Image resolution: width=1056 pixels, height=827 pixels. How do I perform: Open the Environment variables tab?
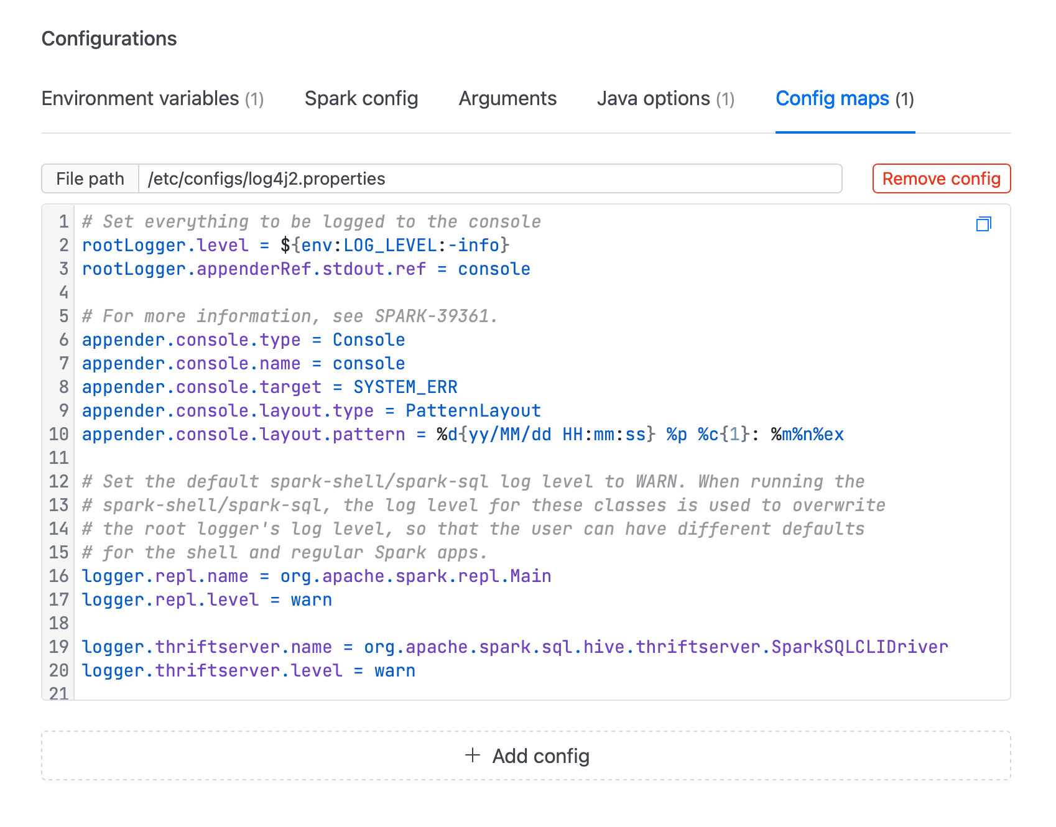pyautogui.click(x=152, y=99)
